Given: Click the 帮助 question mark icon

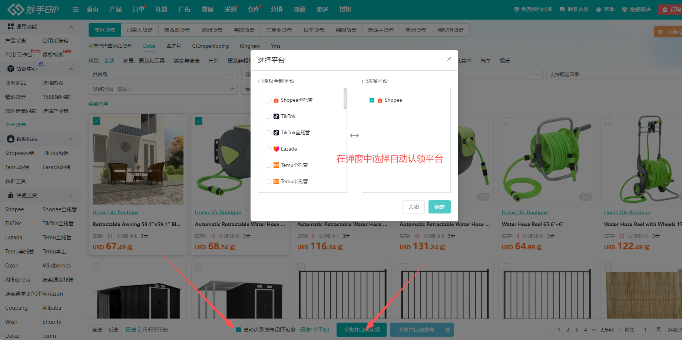Looking at the screenshot, I should click(x=599, y=10).
